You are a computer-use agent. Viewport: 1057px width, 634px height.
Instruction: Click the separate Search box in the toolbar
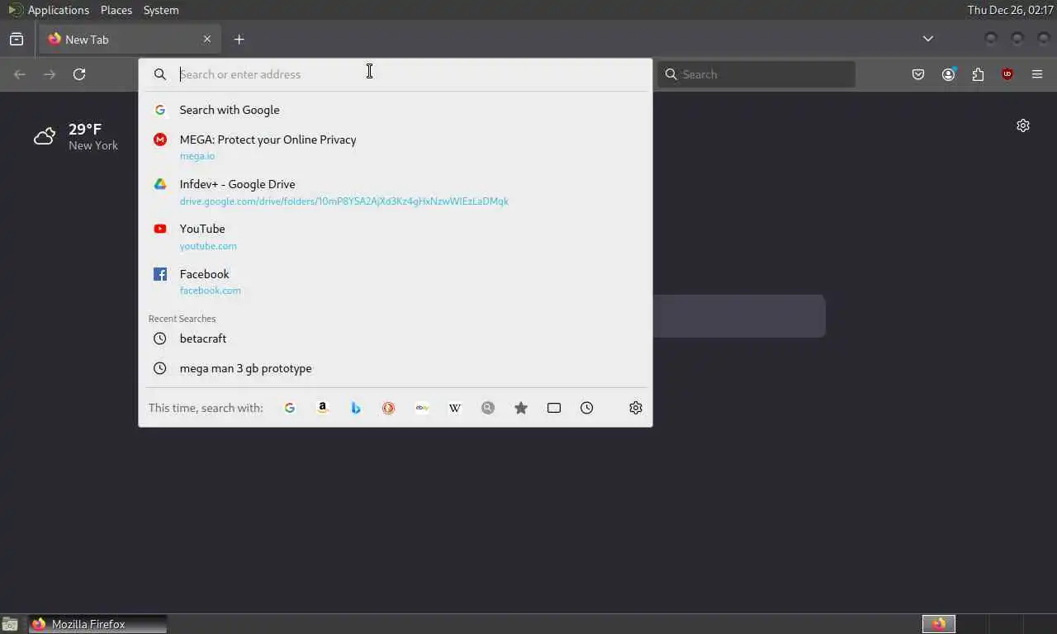click(x=756, y=74)
